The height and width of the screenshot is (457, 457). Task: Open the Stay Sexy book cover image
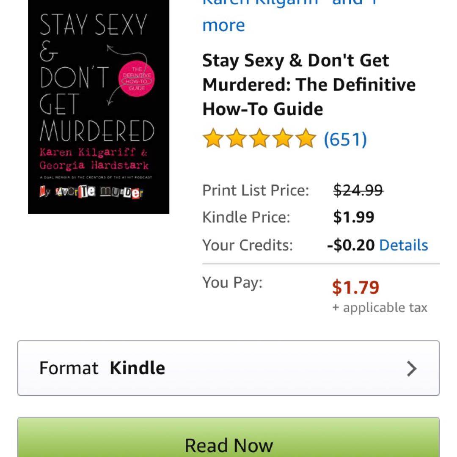(x=99, y=107)
